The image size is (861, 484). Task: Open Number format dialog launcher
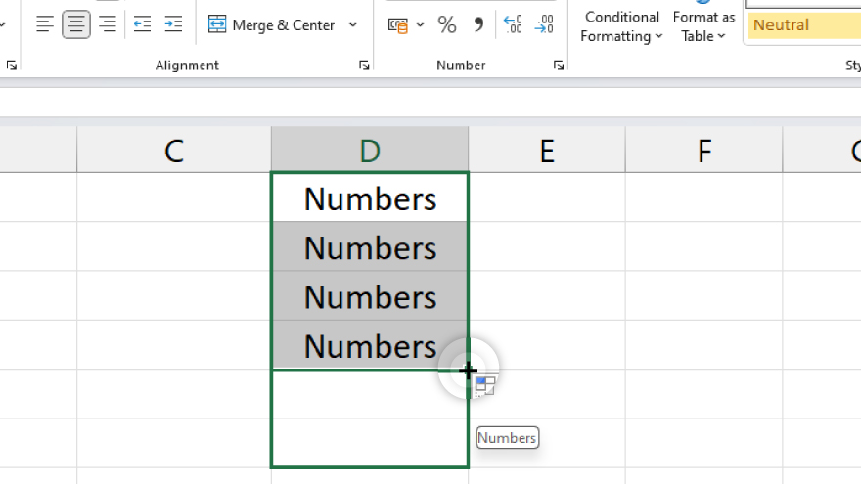coord(559,66)
